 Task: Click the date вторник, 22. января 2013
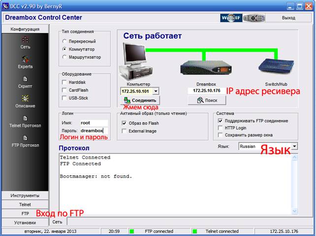click(50, 231)
